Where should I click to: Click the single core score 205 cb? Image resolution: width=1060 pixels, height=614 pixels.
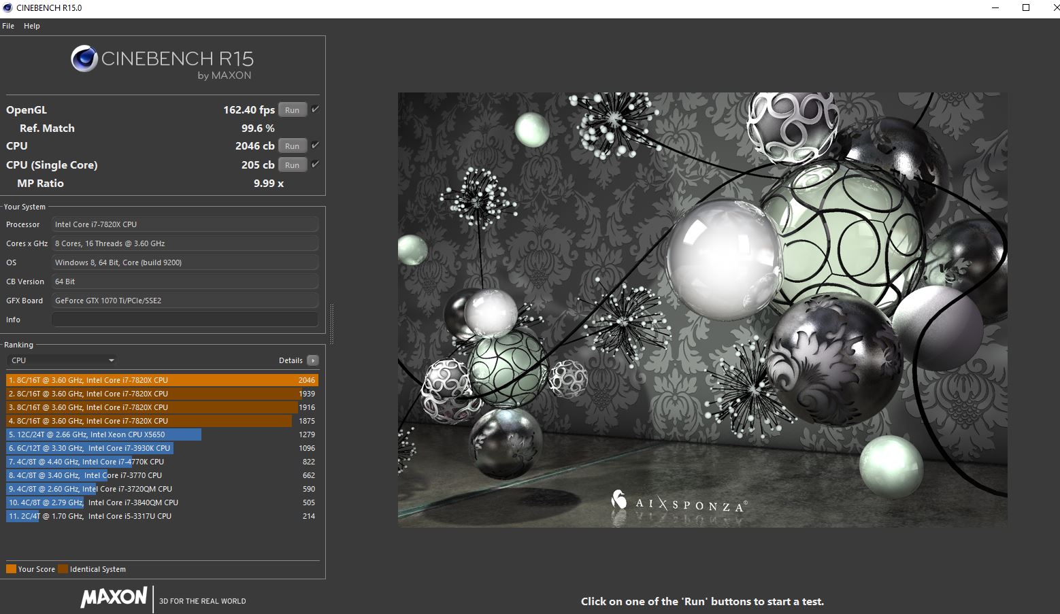[x=258, y=165]
